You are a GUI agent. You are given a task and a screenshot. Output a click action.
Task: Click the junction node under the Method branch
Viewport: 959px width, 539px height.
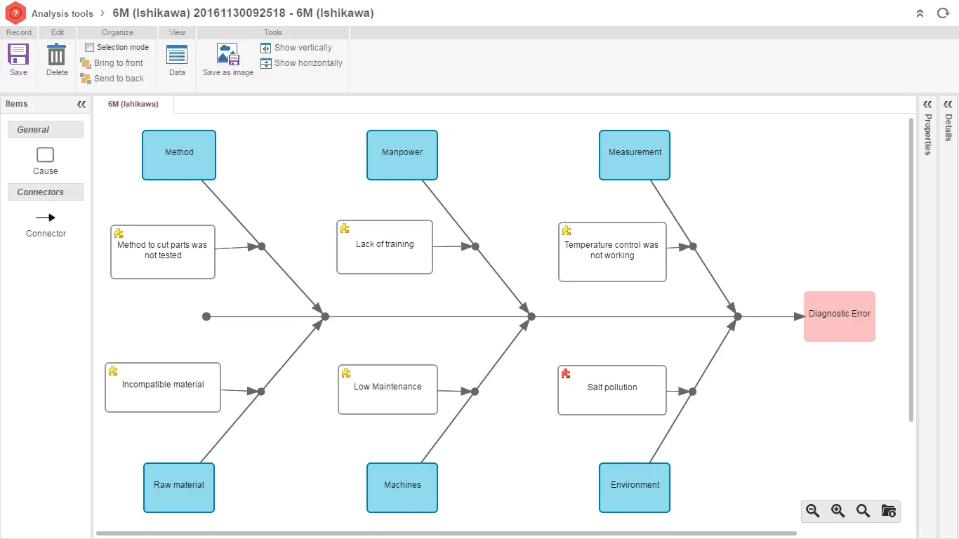coord(325,317)
